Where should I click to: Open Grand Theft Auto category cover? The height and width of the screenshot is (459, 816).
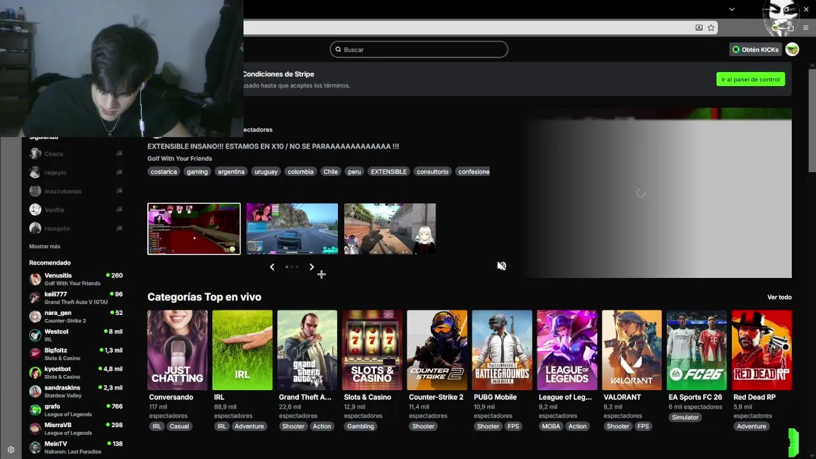point(307,350)
